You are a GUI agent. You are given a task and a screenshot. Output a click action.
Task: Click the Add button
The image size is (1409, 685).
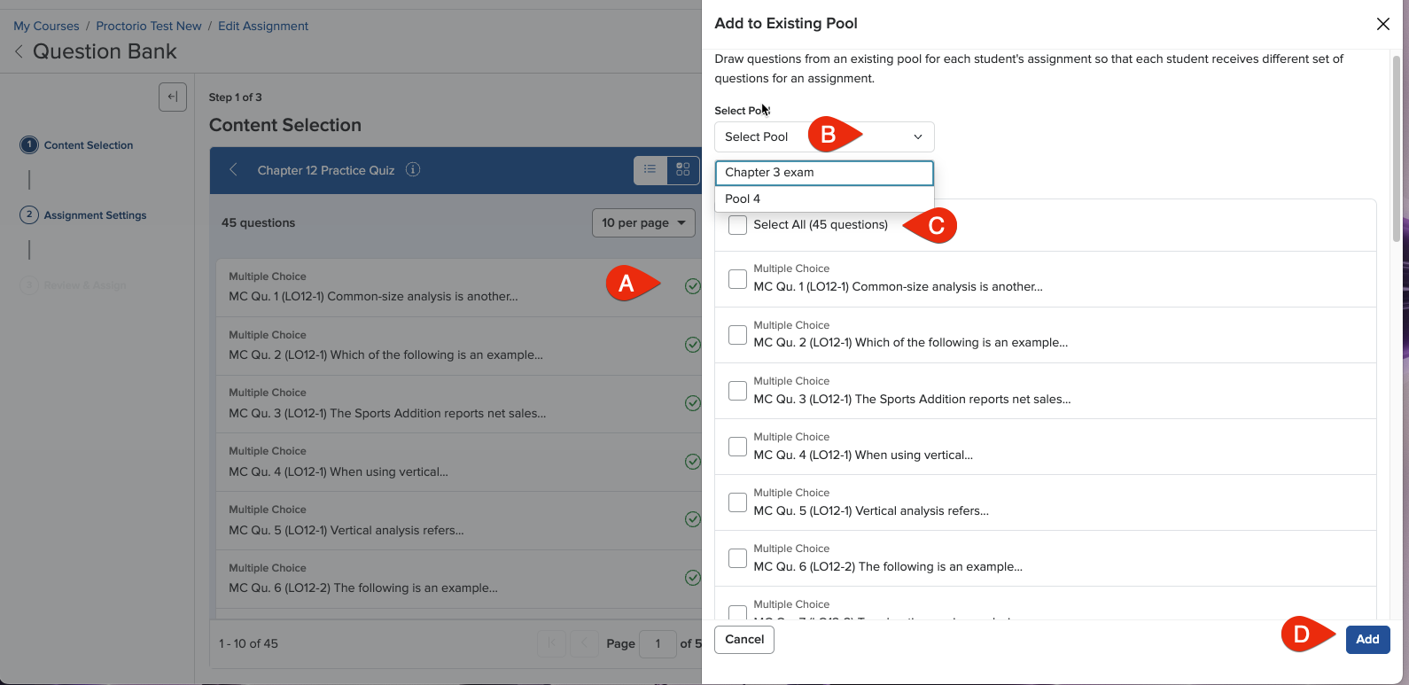(x=1367, y=640)
